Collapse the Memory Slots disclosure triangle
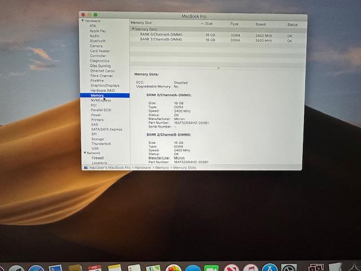 [133, 29]
